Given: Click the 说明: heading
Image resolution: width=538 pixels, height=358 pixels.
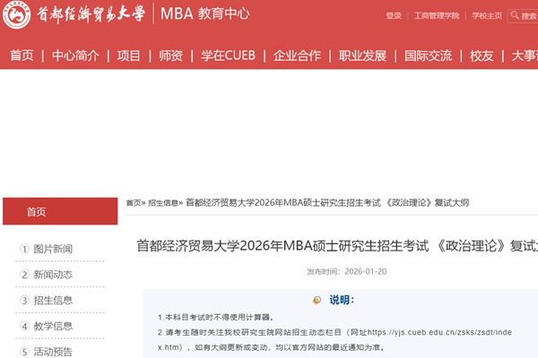Looking at the screenshot, I should click(342, 300).
